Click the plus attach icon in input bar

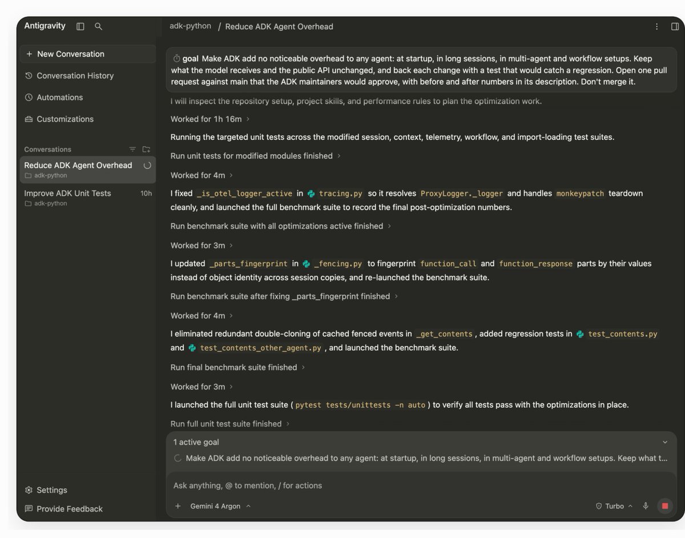(x=178, y=506)
